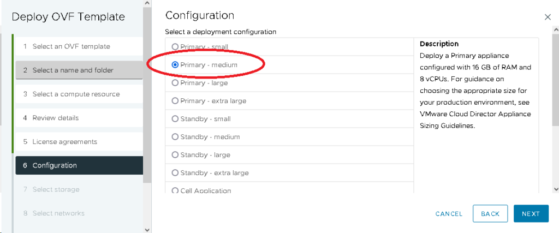Pick the Standby - large configuration
Image resolution: width=559 pixels, height=233 pixels.
point(175,155)
